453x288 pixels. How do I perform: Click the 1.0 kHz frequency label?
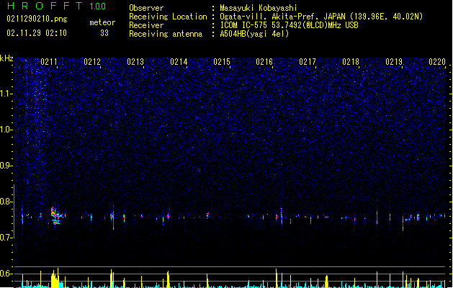[x=6, y=130]
